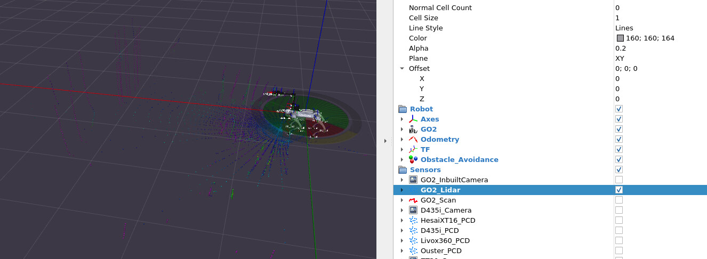The height and width of the screenshot is (259, 707).
Task: Click the D435i_Camera image icon
Action: click(x=413, y=211)
